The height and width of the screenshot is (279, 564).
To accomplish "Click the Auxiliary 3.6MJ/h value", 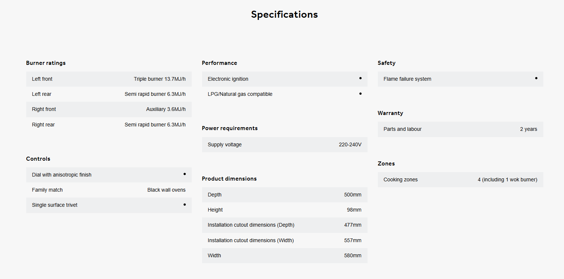I will point(166,109).
